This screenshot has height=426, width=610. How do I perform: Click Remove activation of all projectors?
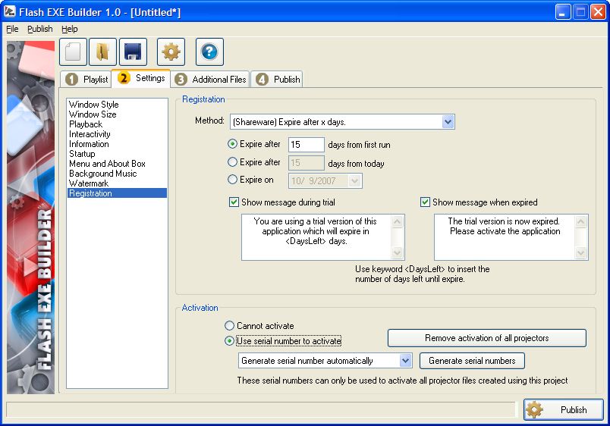tap(486, 338)
